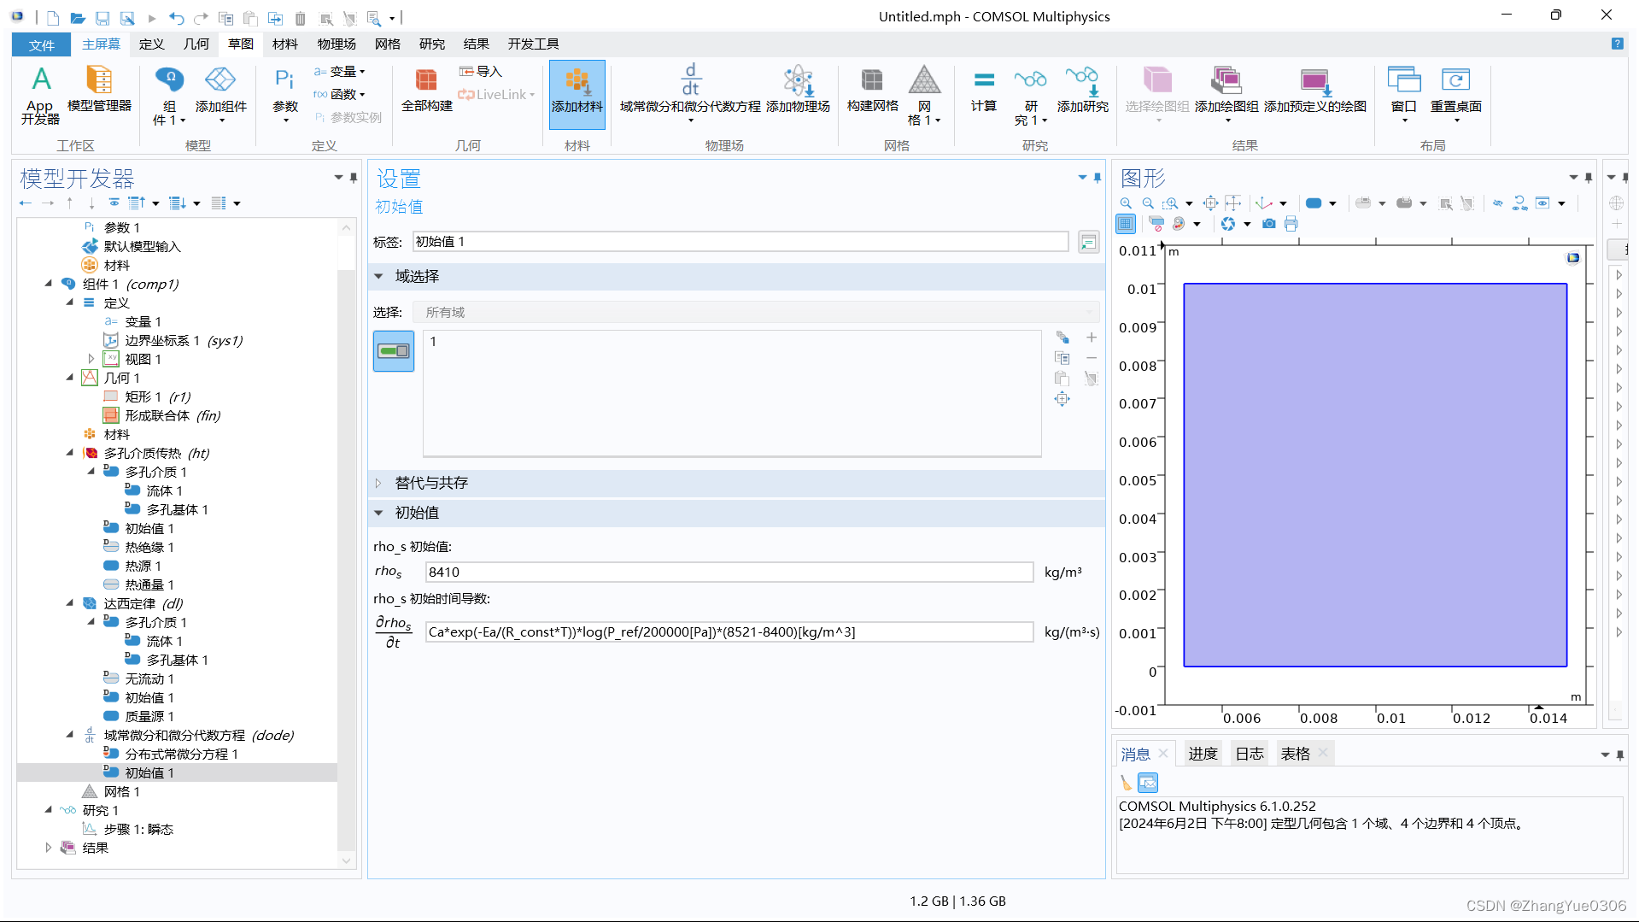Click the 标签 input field
The width and height of the screenshot is (1639, 922).
point(740,242)
